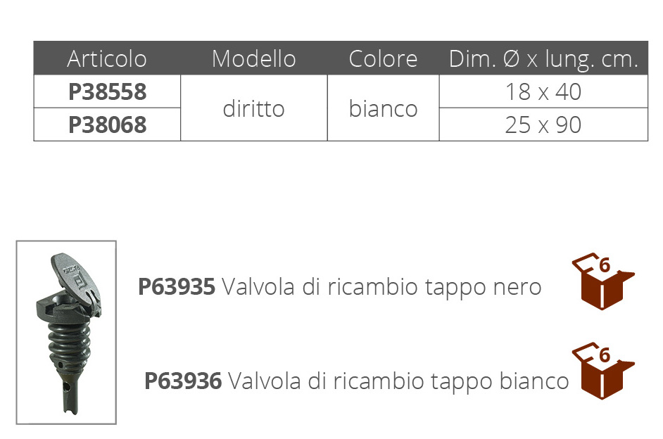The image size is (663, 439).
Task: Click the package icon beside P63936
Action: (x=602, y=371)
